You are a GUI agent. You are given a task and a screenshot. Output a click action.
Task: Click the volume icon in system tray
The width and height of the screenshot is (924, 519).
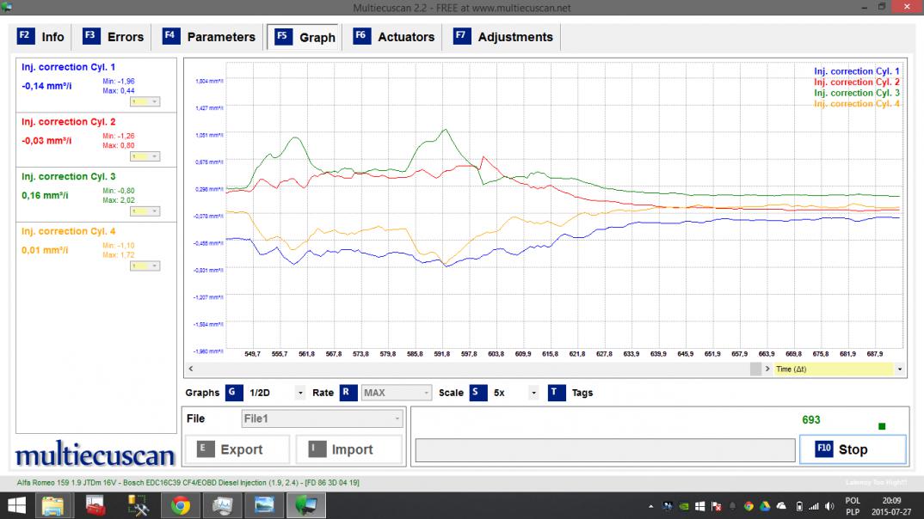(828, 506)
